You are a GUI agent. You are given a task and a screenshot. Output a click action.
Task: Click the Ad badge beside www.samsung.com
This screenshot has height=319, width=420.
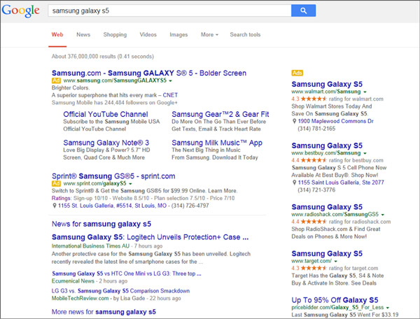click(56, 80)
